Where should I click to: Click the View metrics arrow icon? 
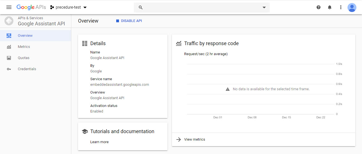(179, 140)
